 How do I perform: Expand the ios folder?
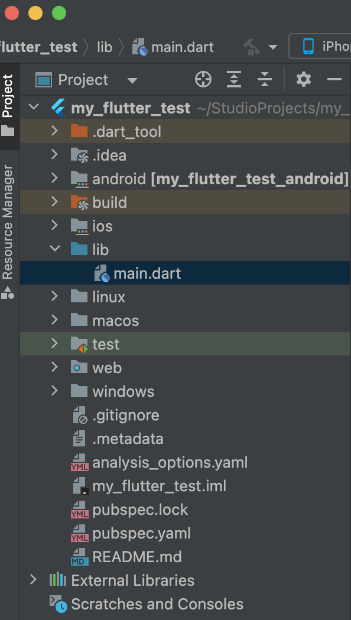point(54,226)
